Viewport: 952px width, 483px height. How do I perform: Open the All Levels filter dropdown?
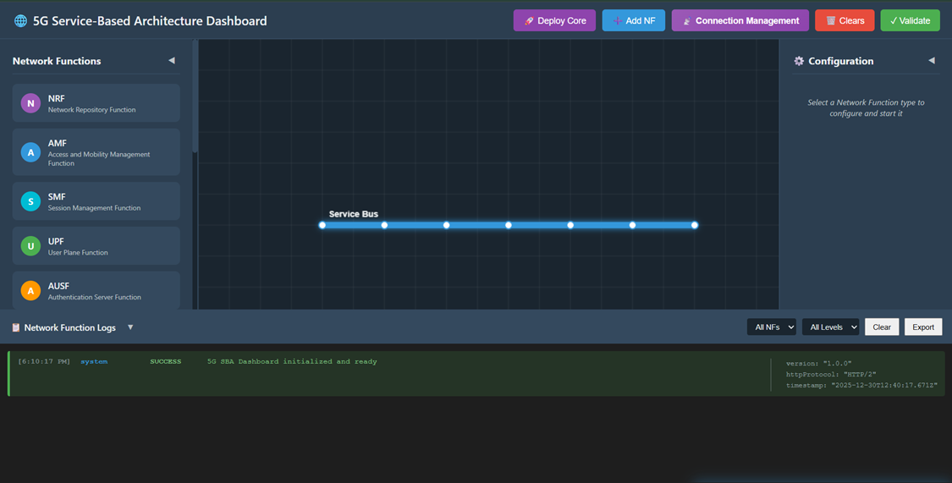831,327
